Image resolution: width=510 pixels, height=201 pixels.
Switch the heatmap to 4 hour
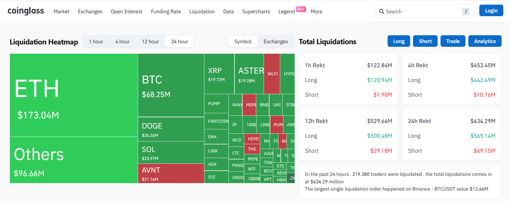122,42
